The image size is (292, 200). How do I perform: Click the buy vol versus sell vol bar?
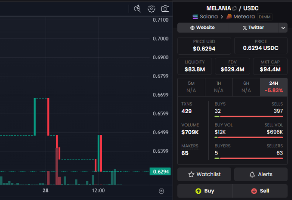point(248,137)
